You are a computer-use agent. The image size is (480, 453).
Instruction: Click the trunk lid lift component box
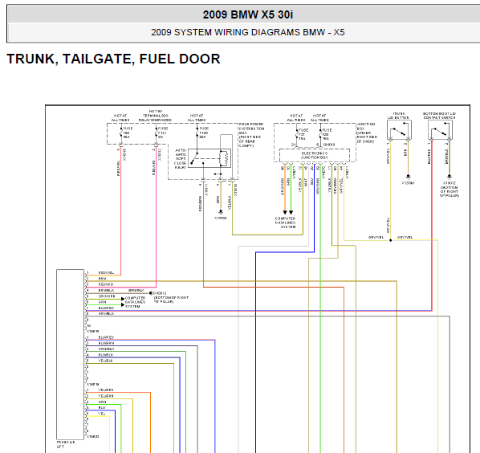click(70, 354)
